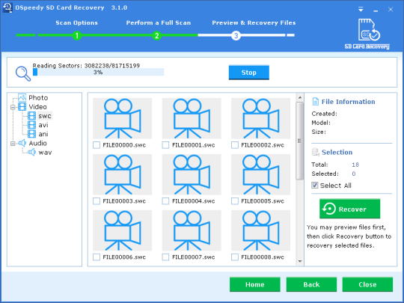The width and height of the screenshot is (404, 303).
Task: Click the Back button
Action: click(x=311, y=284)
